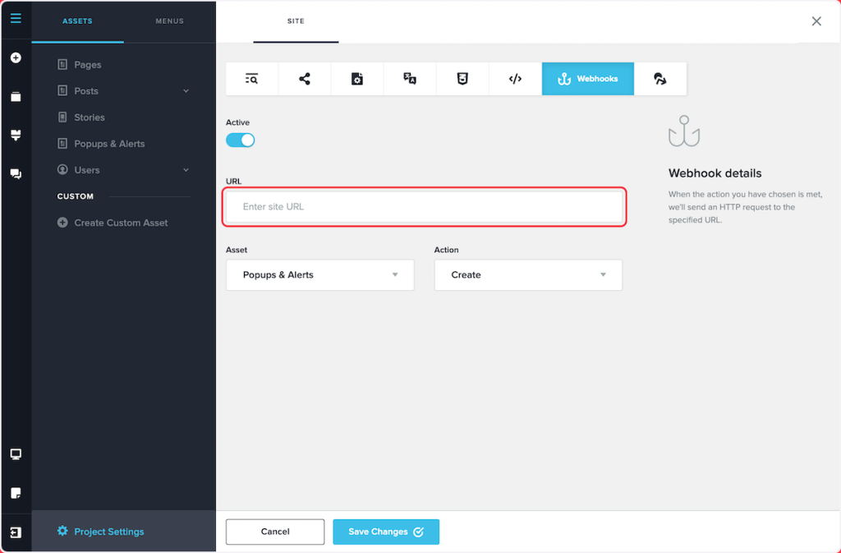Click the Enter site URL field
The width and height of the screenshot is (841, 553).
click(x=425, y=207)
